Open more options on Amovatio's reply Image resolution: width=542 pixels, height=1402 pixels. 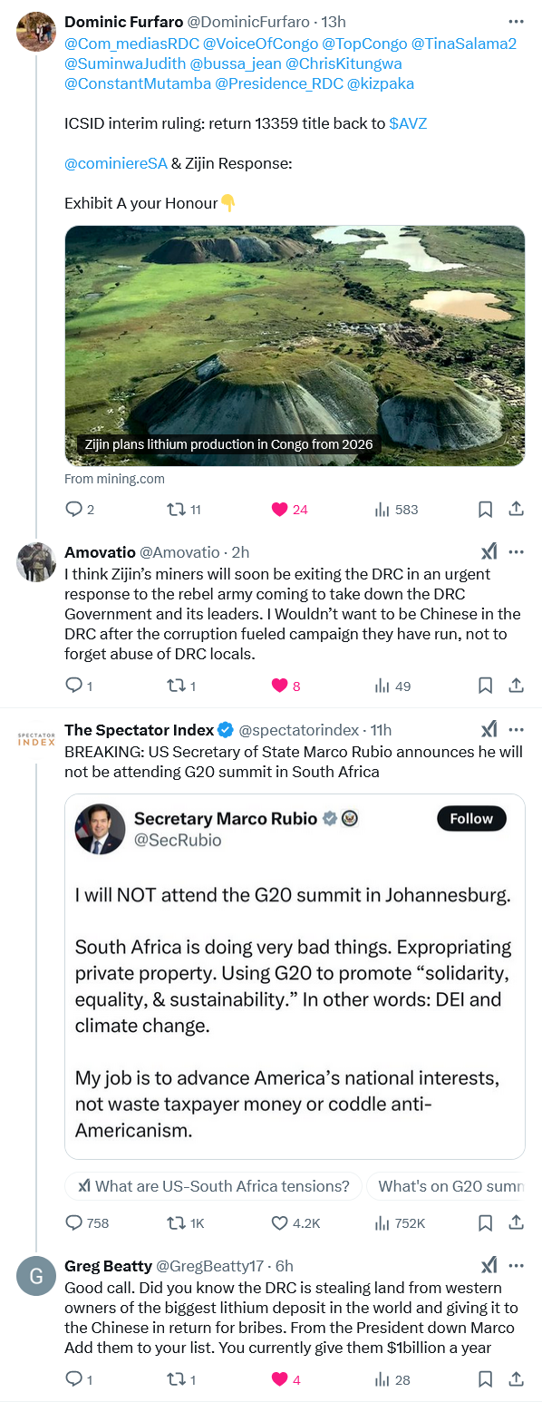[516, 552]
